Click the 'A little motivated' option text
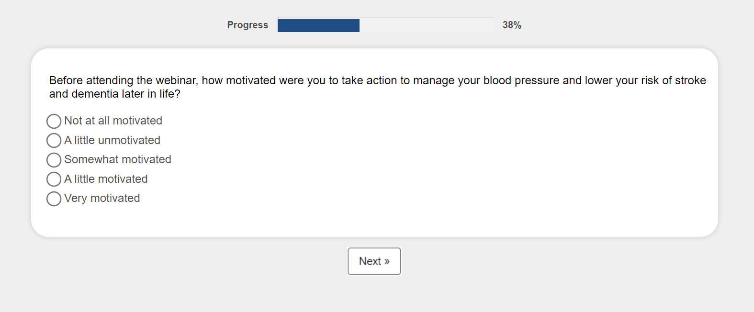 coord(106,179)
